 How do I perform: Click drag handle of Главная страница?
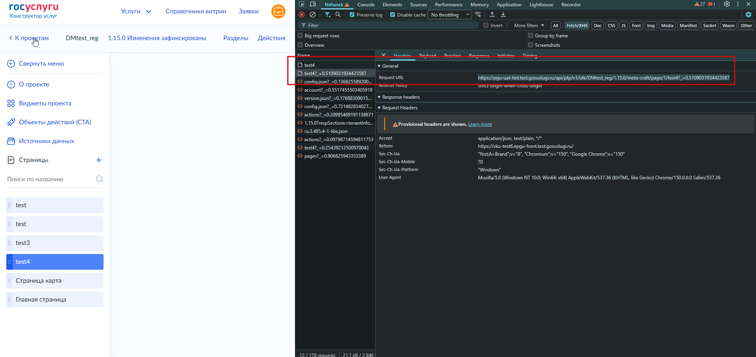[10, 300]
